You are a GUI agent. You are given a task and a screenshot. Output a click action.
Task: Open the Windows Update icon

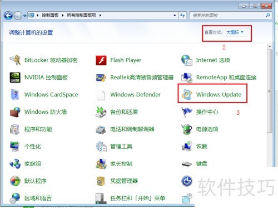click(x=187, y=95)
